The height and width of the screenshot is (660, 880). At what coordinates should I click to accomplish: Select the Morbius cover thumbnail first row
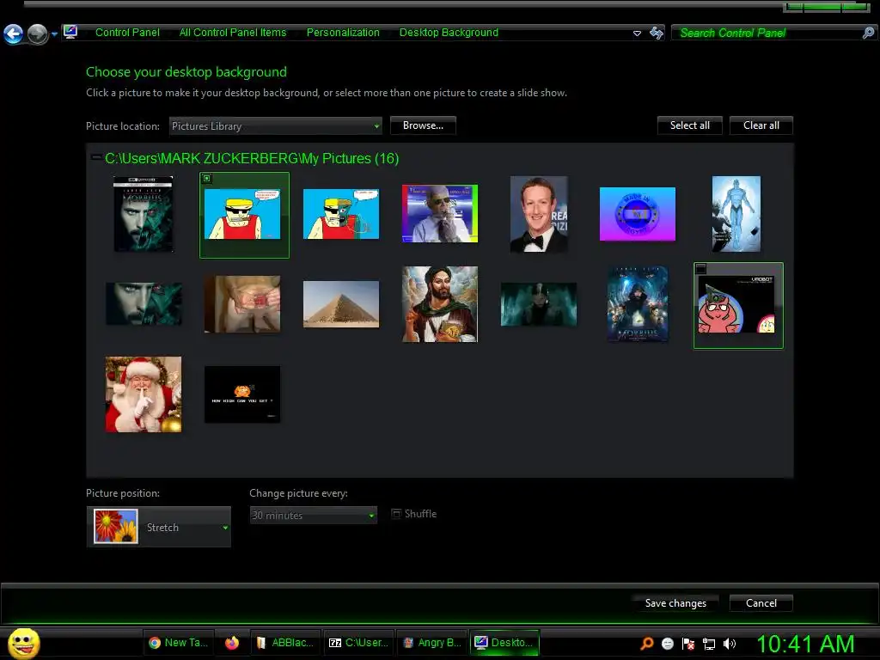coord(144,214)
